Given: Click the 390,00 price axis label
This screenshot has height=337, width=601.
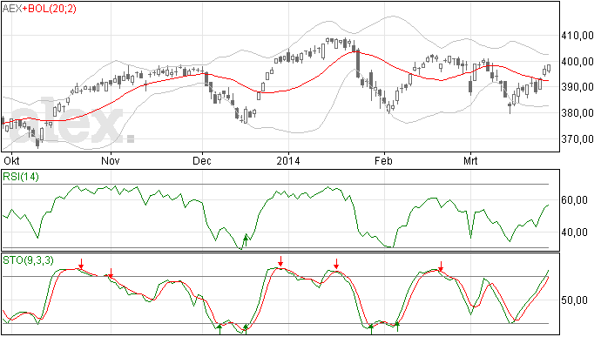Looking at the screenshot, I should pyautogui.click(x=577, y=87).
